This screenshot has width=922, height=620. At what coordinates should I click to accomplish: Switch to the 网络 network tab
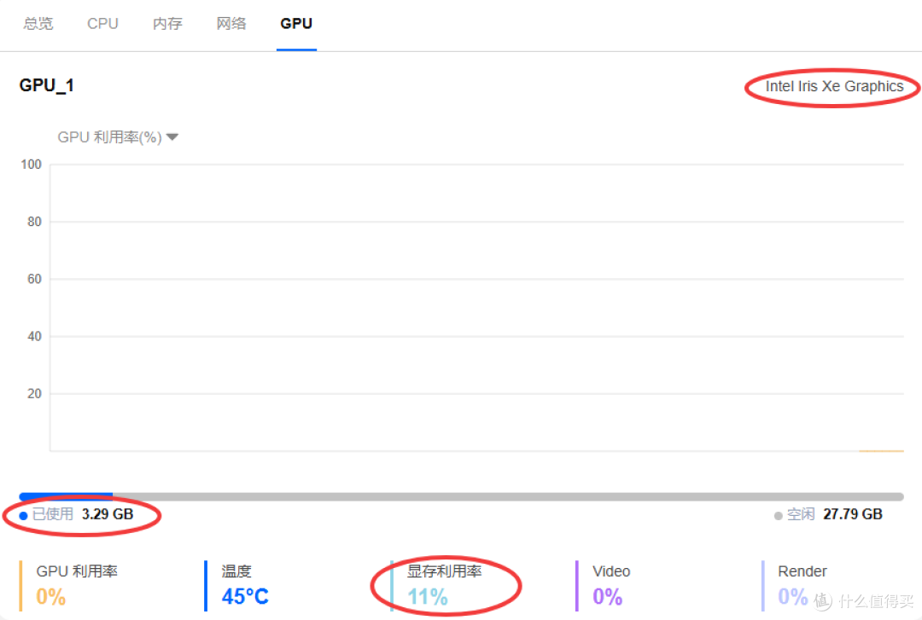pyautogui.click(x=231, y=24)
